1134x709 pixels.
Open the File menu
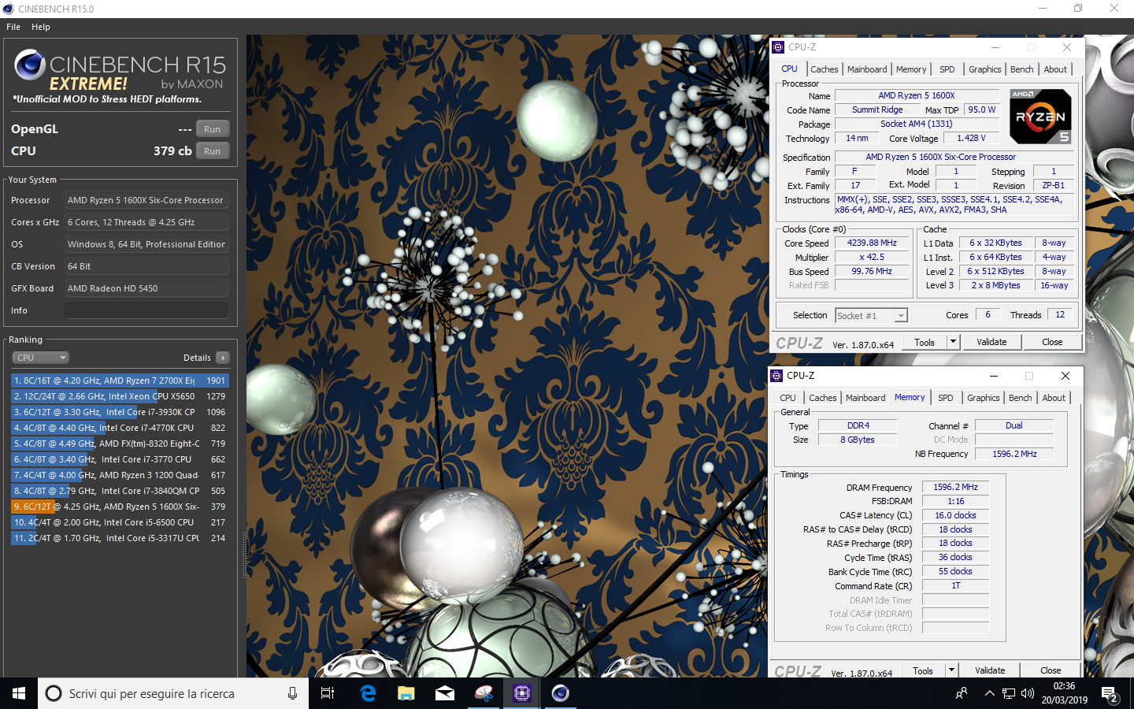[13, 27]
